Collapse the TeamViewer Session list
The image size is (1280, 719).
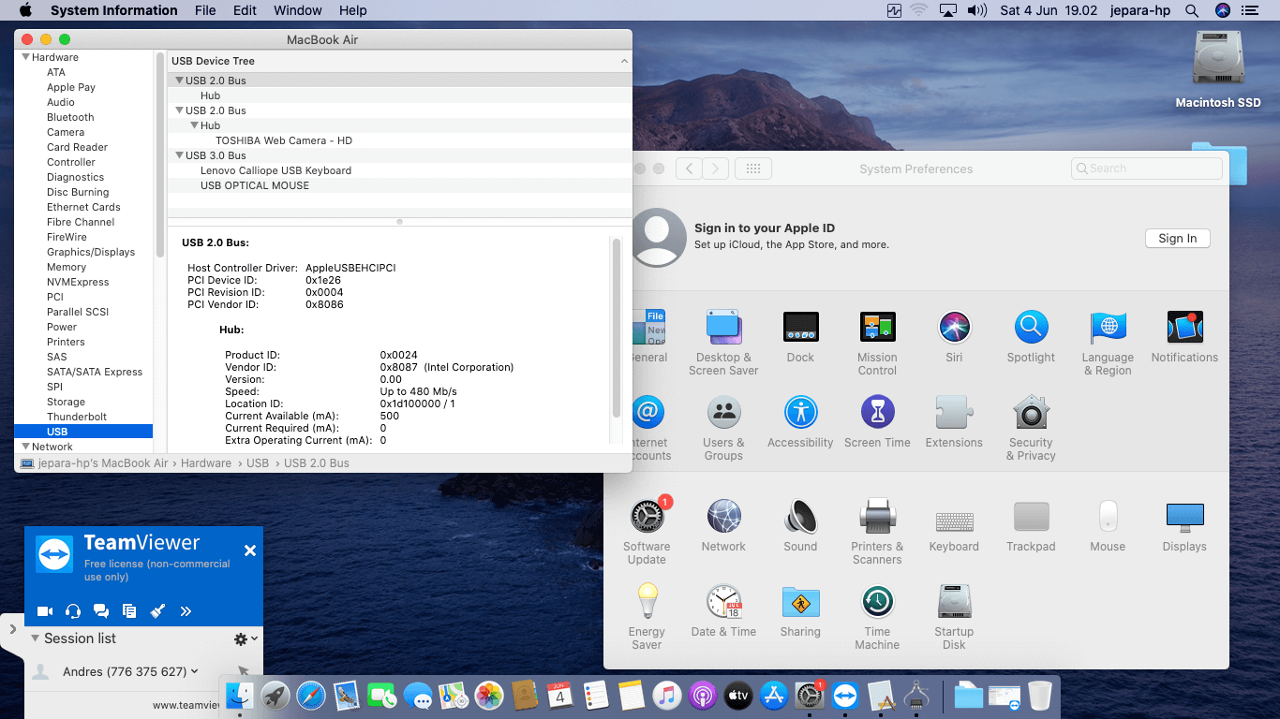coord(35,638)
